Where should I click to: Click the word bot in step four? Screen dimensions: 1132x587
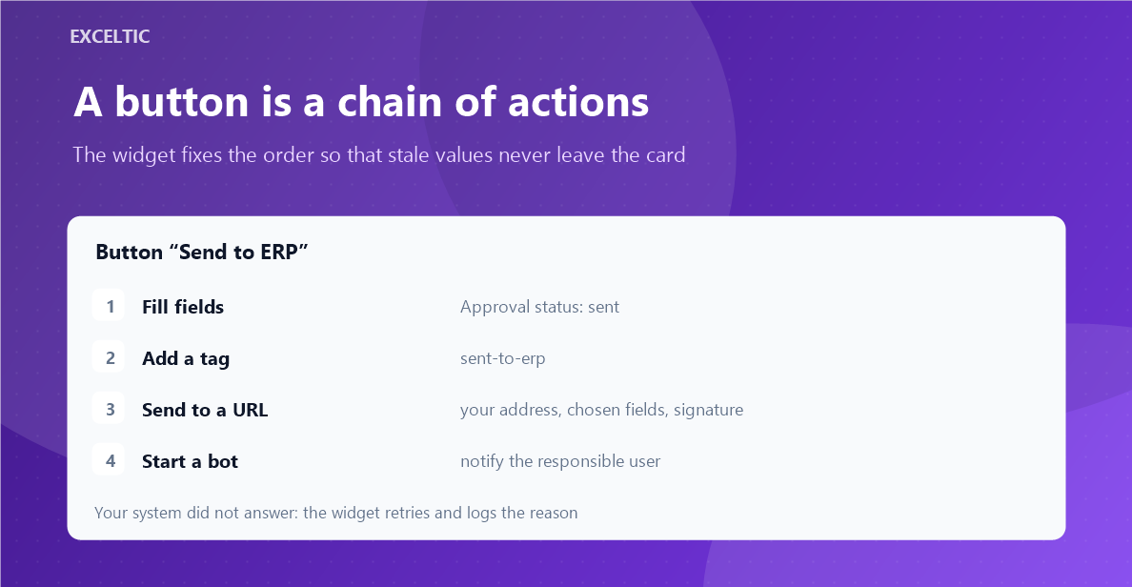pos(223,461)
